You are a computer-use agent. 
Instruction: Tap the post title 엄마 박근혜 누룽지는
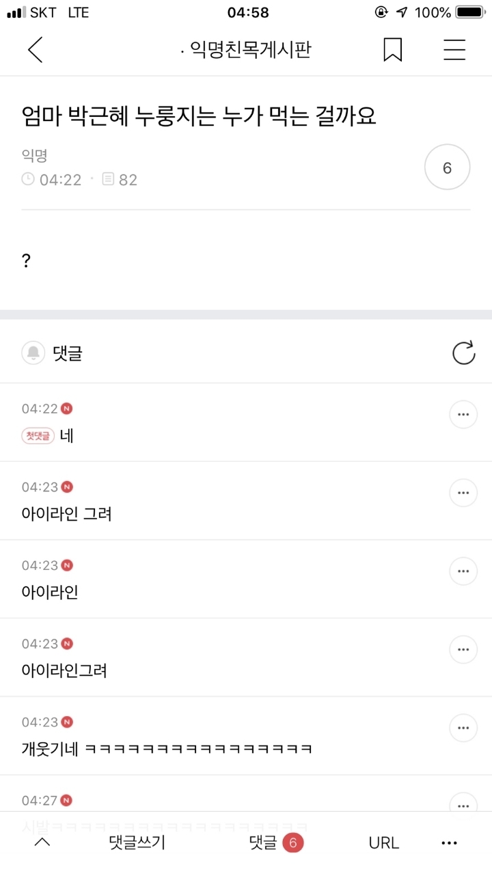200,117
